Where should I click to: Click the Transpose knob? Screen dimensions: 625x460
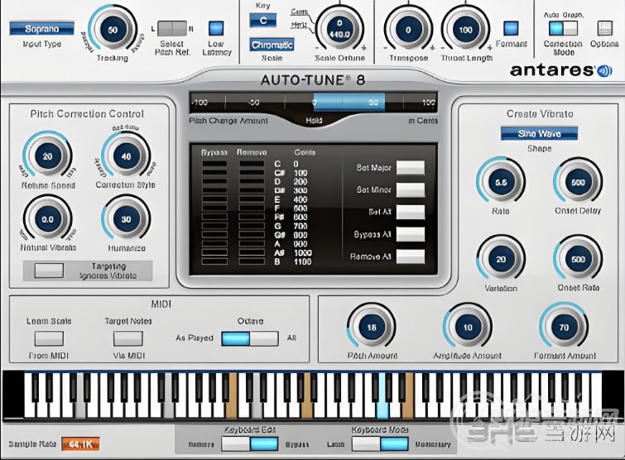(x=408, y=30)
